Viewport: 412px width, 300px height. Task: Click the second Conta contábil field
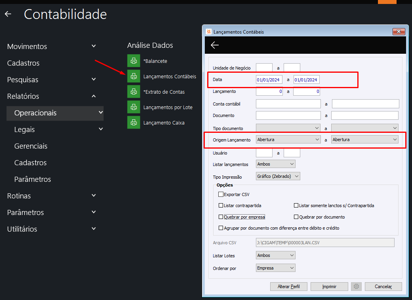click(366, 104)
